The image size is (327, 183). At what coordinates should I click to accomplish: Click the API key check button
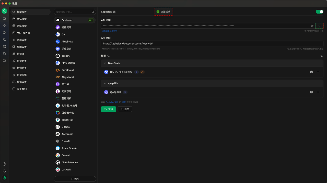(319, 26)
